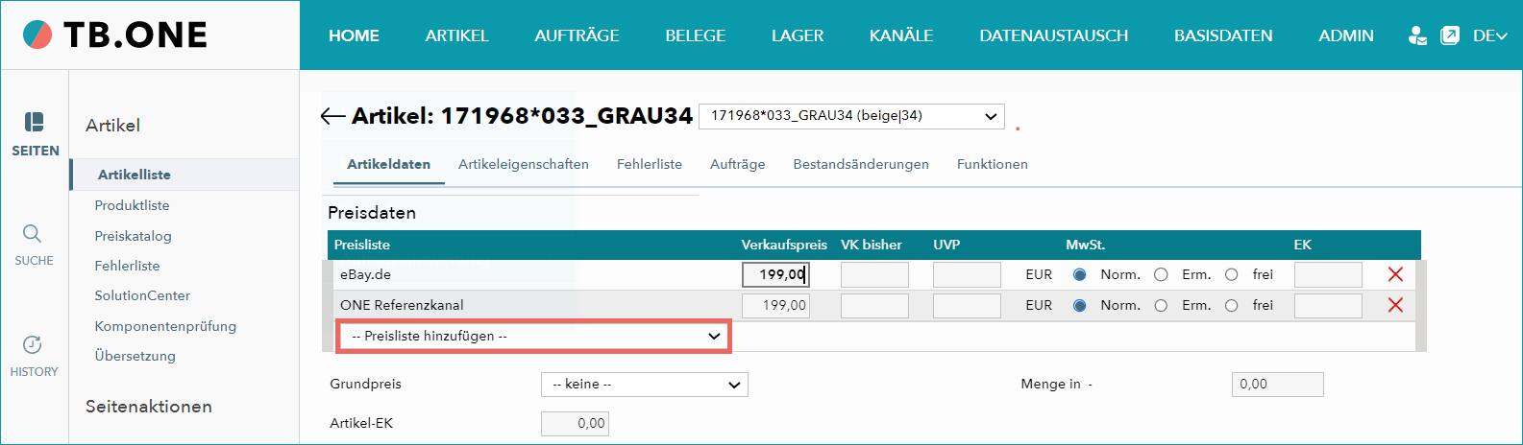Switch to the Artikeldaten tab
1523x445 pixels.
[388, 164]
